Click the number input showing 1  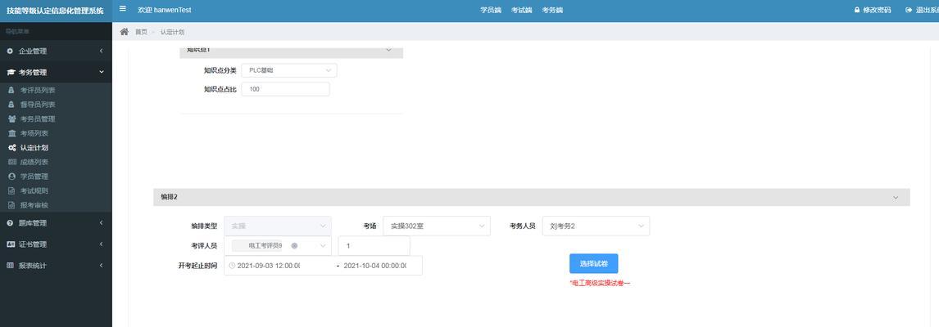click(374, 246)
